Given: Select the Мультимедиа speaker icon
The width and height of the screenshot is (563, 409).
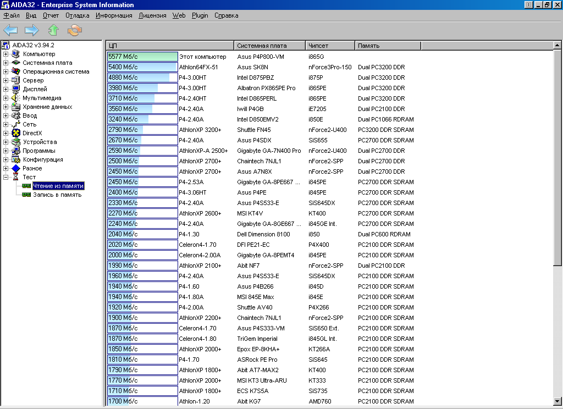Looking at the screenshot, I should point(16,98).
